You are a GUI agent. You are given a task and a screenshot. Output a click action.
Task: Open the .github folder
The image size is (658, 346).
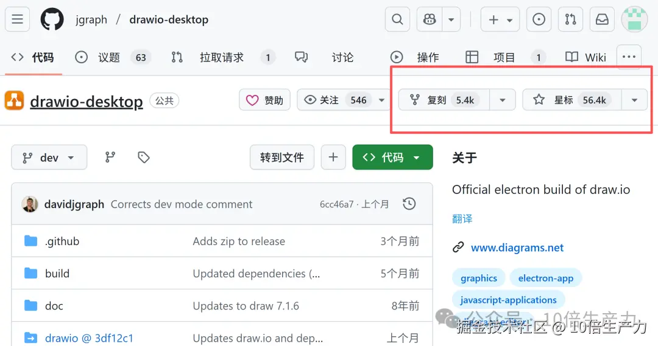62,241
